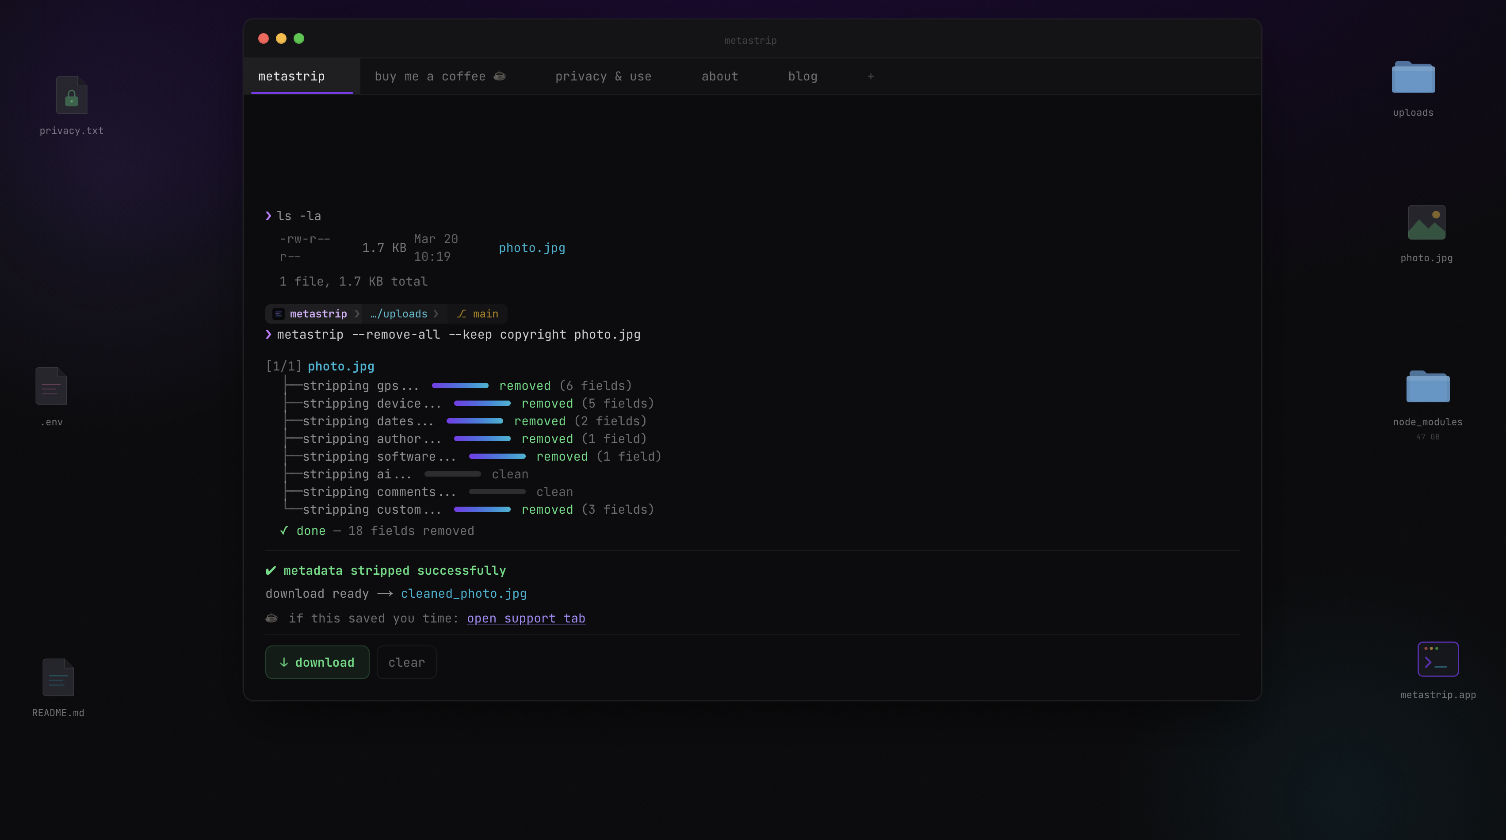Click the coffee cup icon beside 'if this saved you time'
The height and width of the screenshot is (840, 1506).
(x=271, y=618)
